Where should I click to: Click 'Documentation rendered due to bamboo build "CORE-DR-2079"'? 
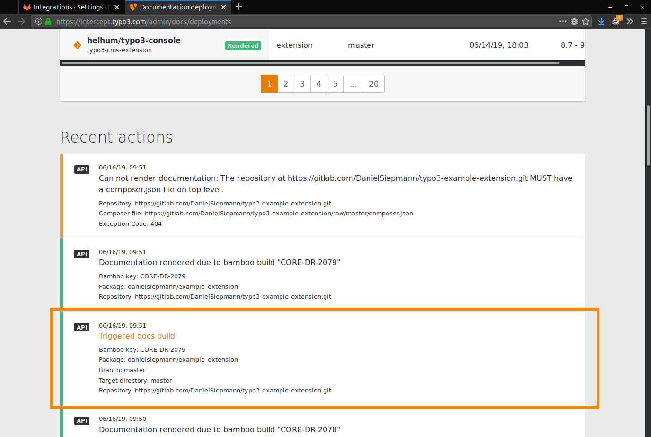click(220, 262)
